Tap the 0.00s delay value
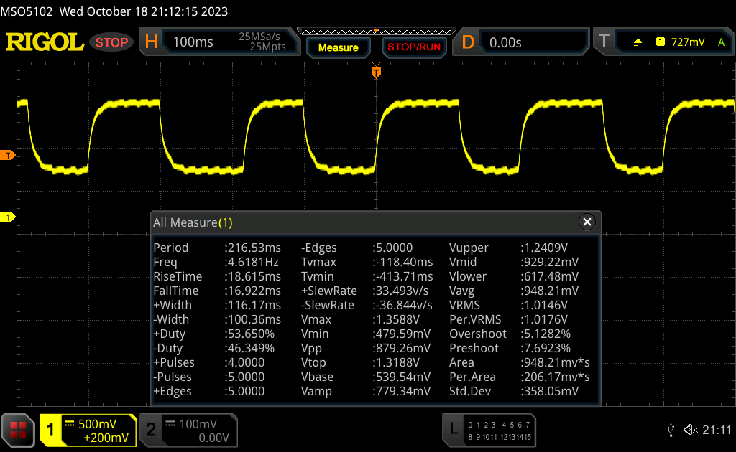The height and width of the screenshot is (452, 736). pos(505,42)
